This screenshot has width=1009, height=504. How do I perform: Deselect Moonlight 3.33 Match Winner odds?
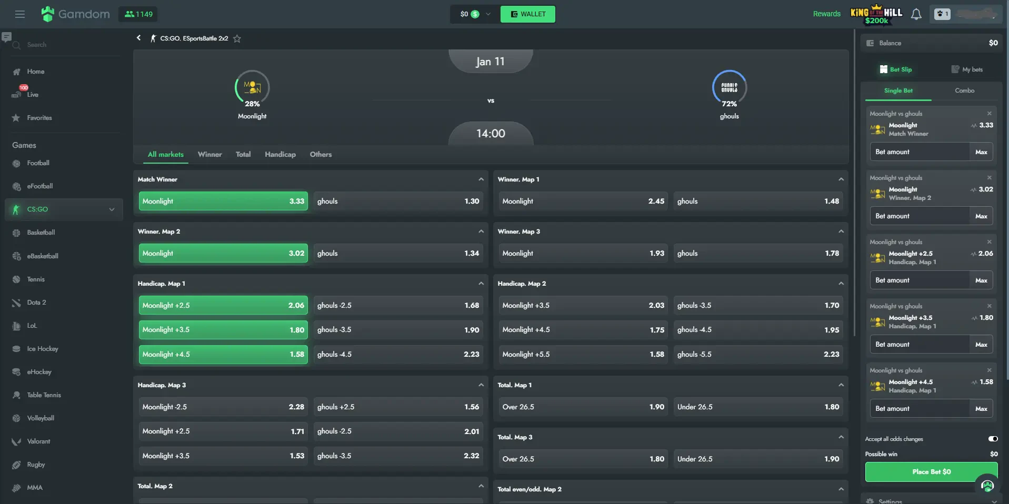point(223,201)
